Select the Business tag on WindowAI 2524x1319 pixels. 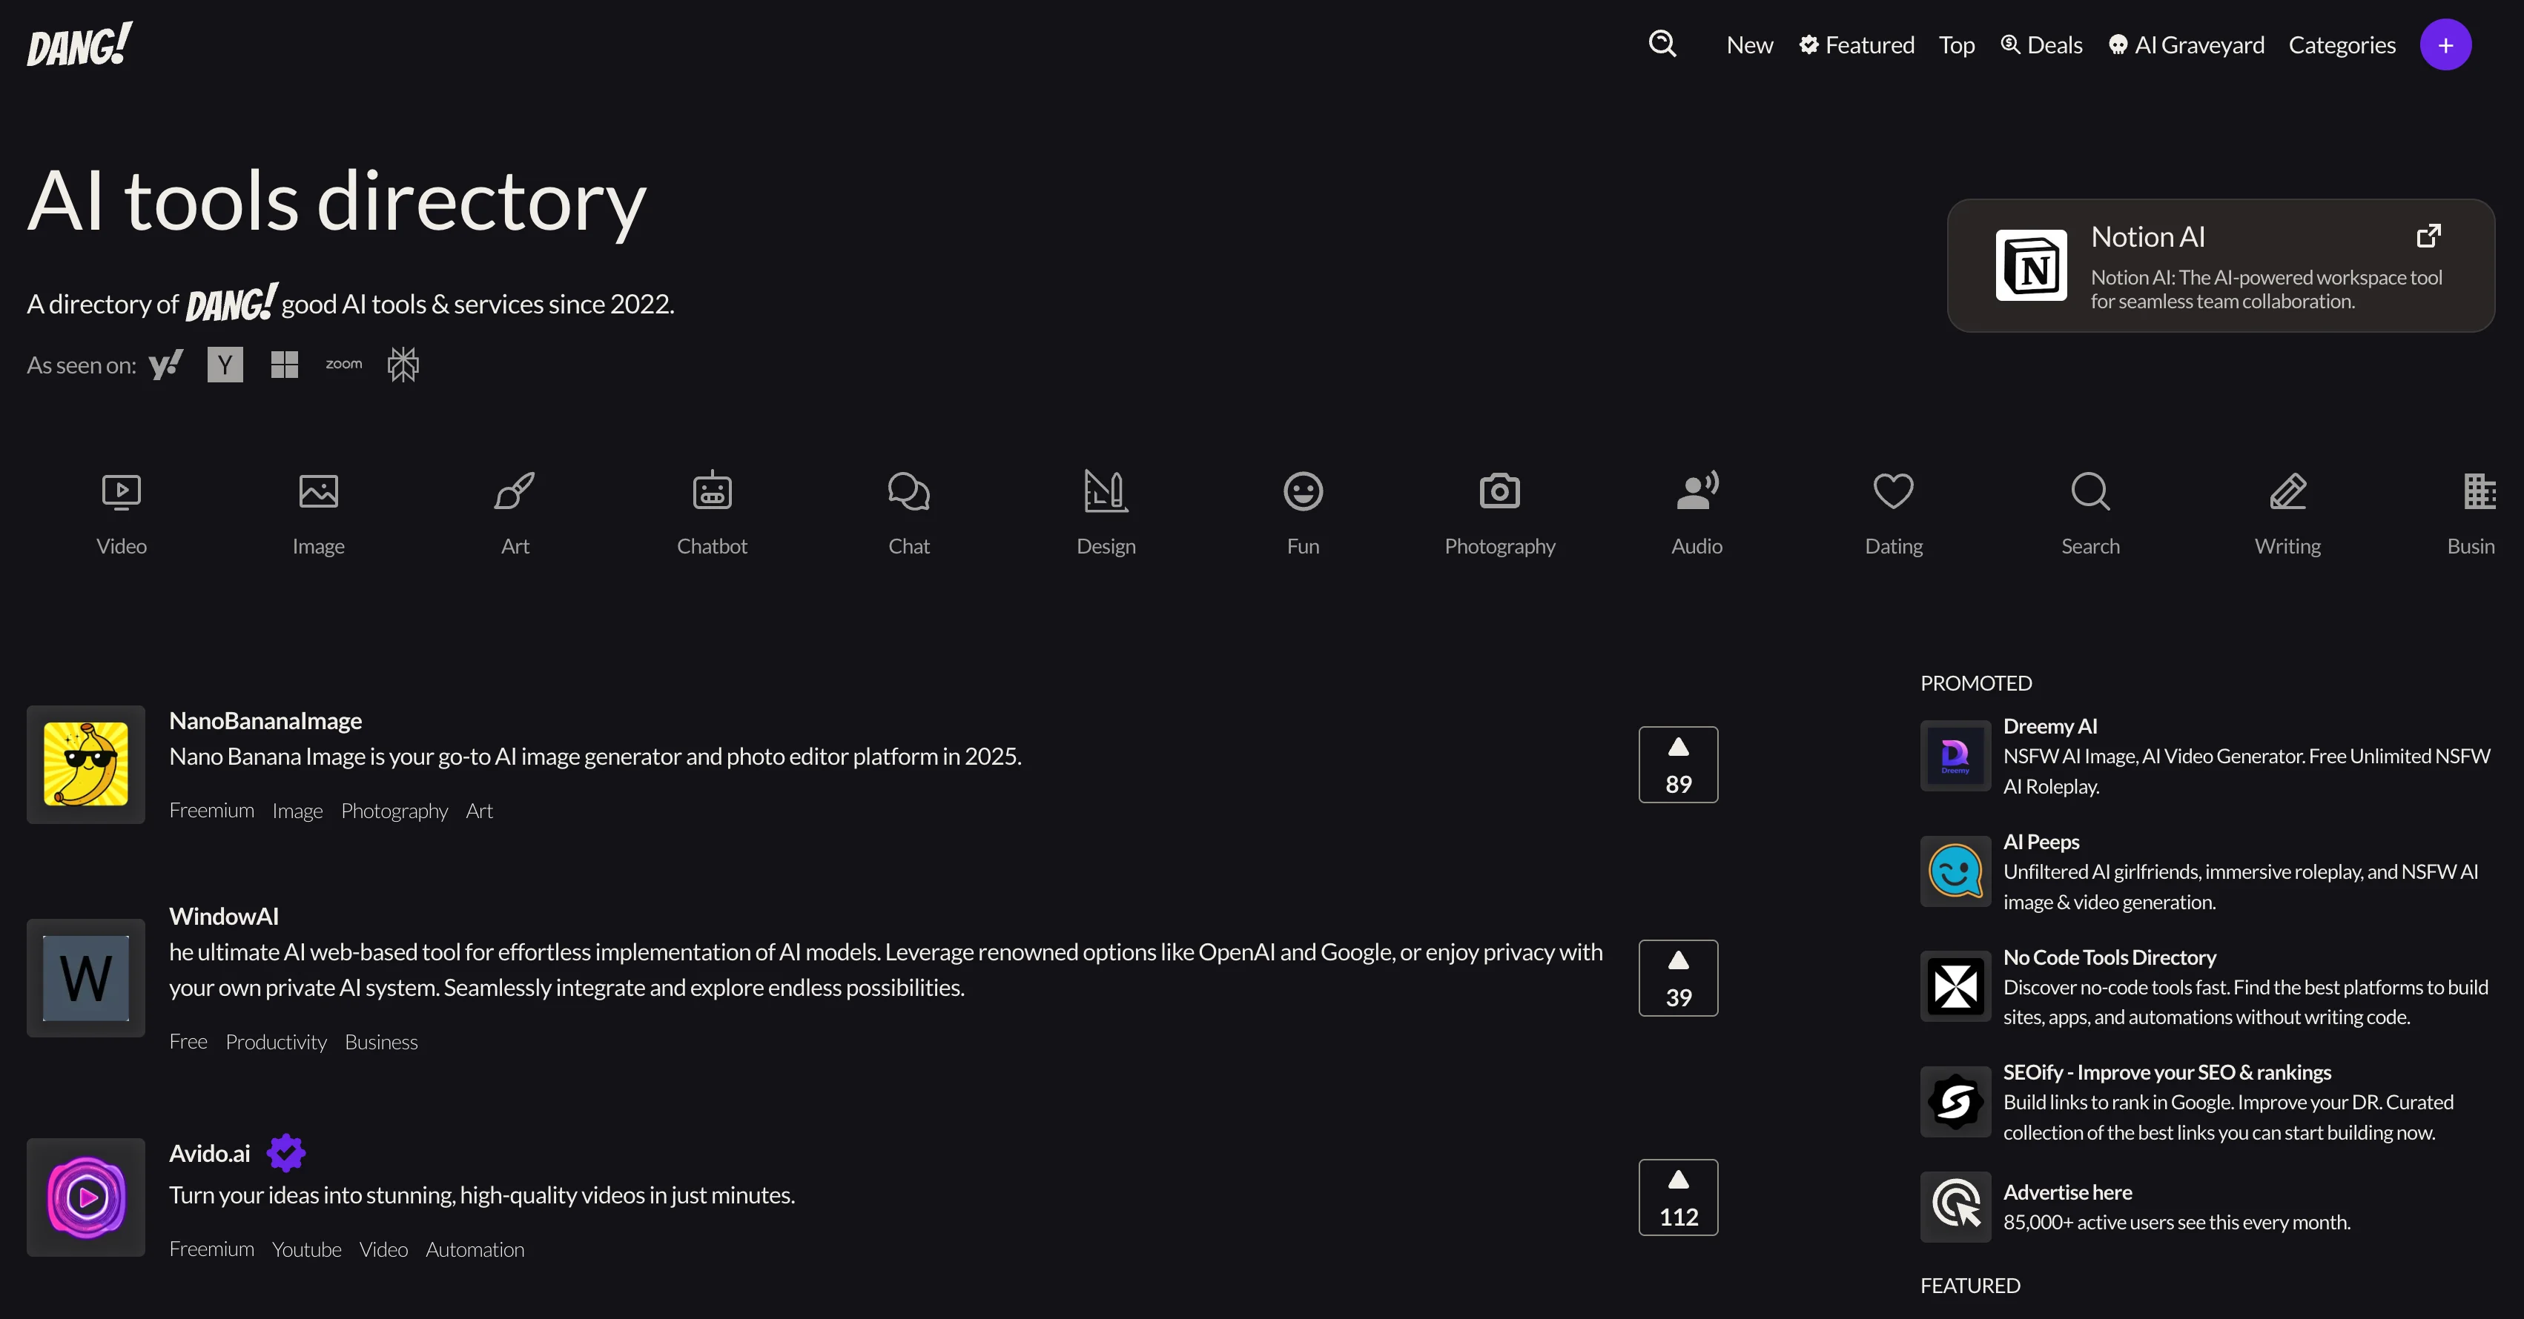click(381, 1042)
